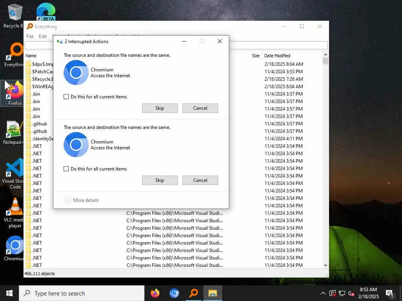Click the Everything search icon in the taskbar
Viewport: 402px width, 301px height.
coord(194,293)
